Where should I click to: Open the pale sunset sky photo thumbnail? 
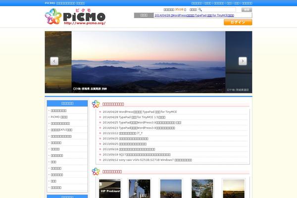click(x=234, y=189)
